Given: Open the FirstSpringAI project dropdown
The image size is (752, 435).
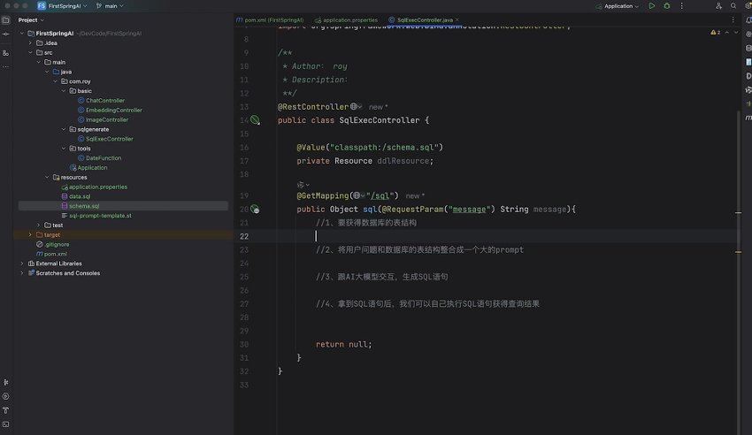Looking at the screenshot, I should 62,6.
